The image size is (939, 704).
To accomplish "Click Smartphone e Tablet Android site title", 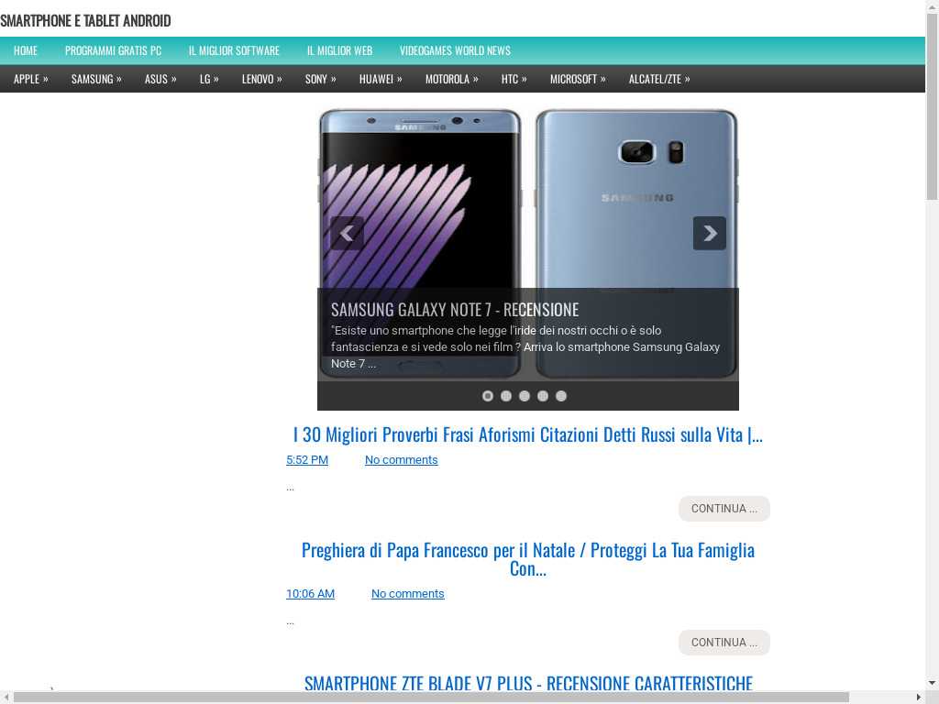I will pyautogui.click(x=85, y=21).
